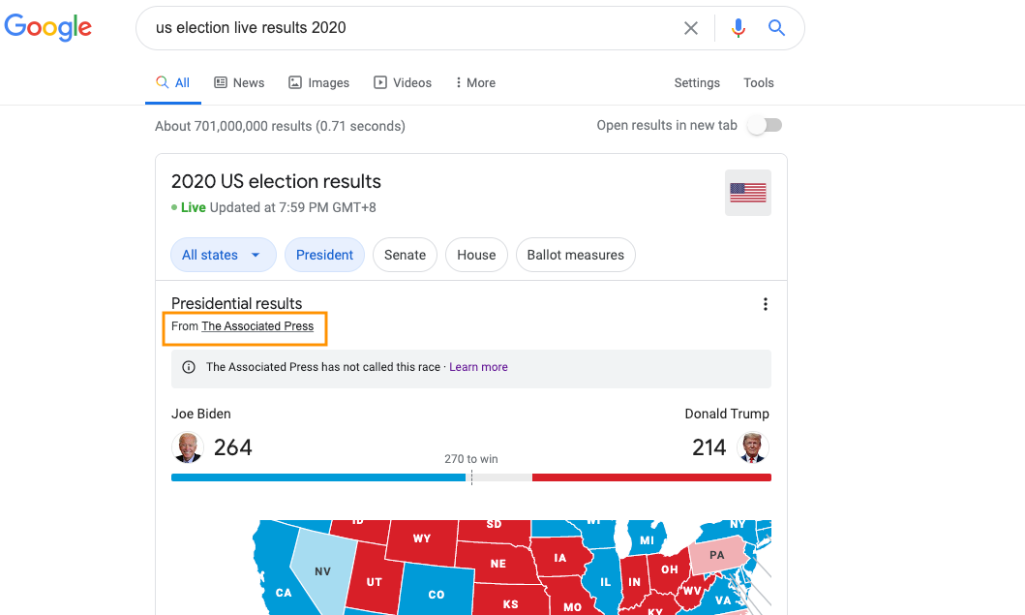1025x615 pixels.
Task: Expand the All states dropdown
Action: 222,255
